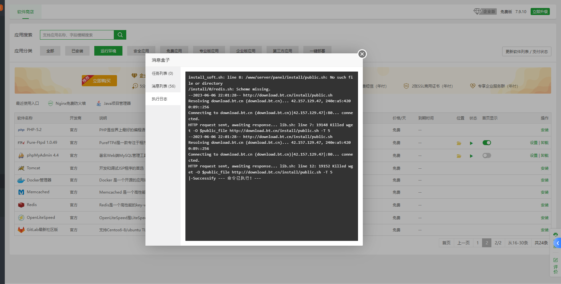The image size is (561, 284).
Task: Filter apps by 安全应用 category
Action: coord(141,50)
